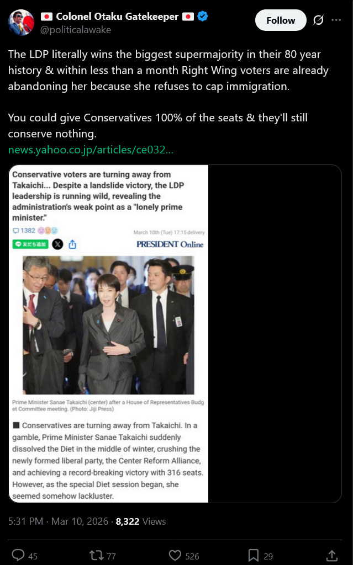
Task: Open the Grok explain icon
Action: click(x=318, y=20)
